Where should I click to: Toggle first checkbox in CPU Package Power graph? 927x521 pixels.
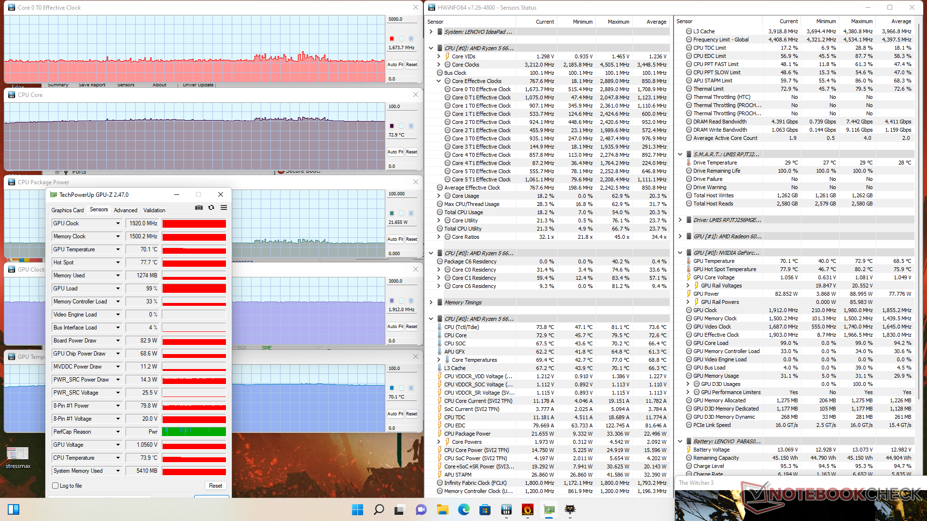392,213
